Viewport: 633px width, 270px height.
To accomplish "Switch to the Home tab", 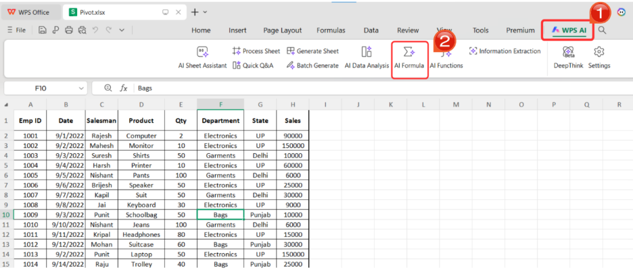I will point(201,30).
